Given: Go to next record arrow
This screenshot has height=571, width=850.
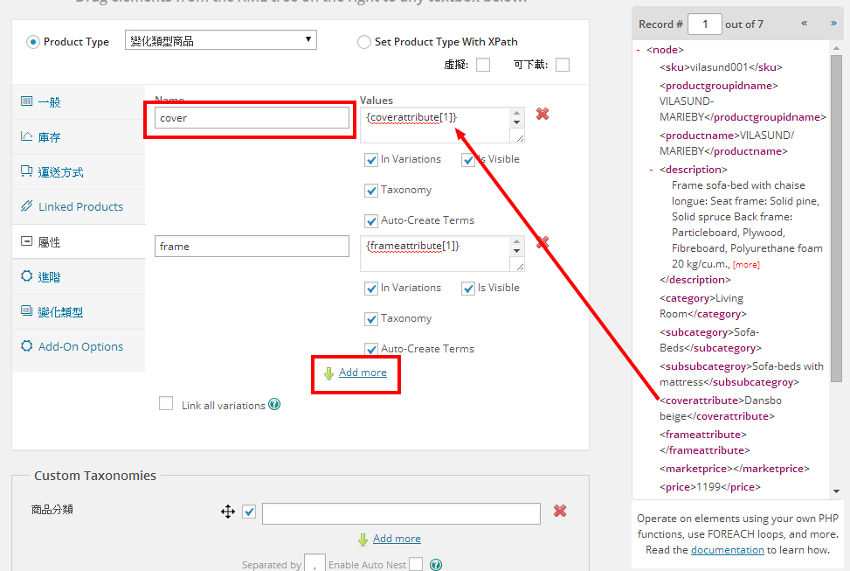Looking at the screenshot, I should coord(833,24).
